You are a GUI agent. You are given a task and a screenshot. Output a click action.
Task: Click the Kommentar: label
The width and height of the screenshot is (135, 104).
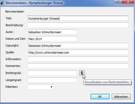pos(13,66)
